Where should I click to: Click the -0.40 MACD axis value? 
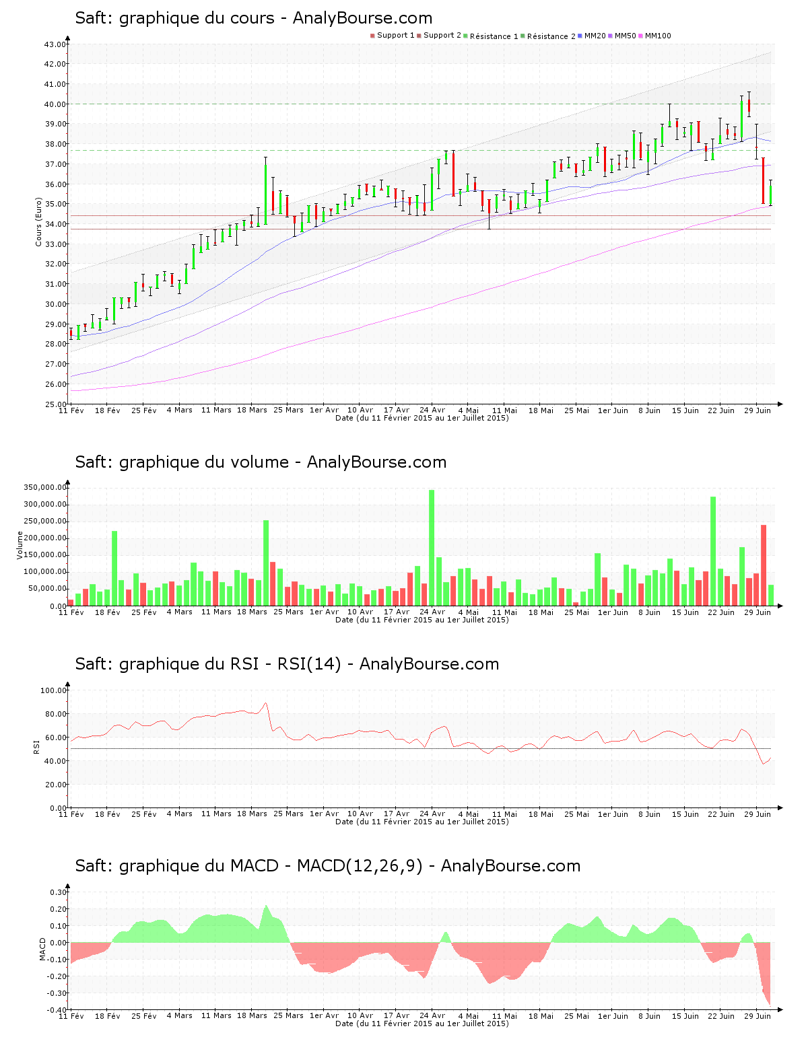pyautogui.click(x=57, y=1010)
